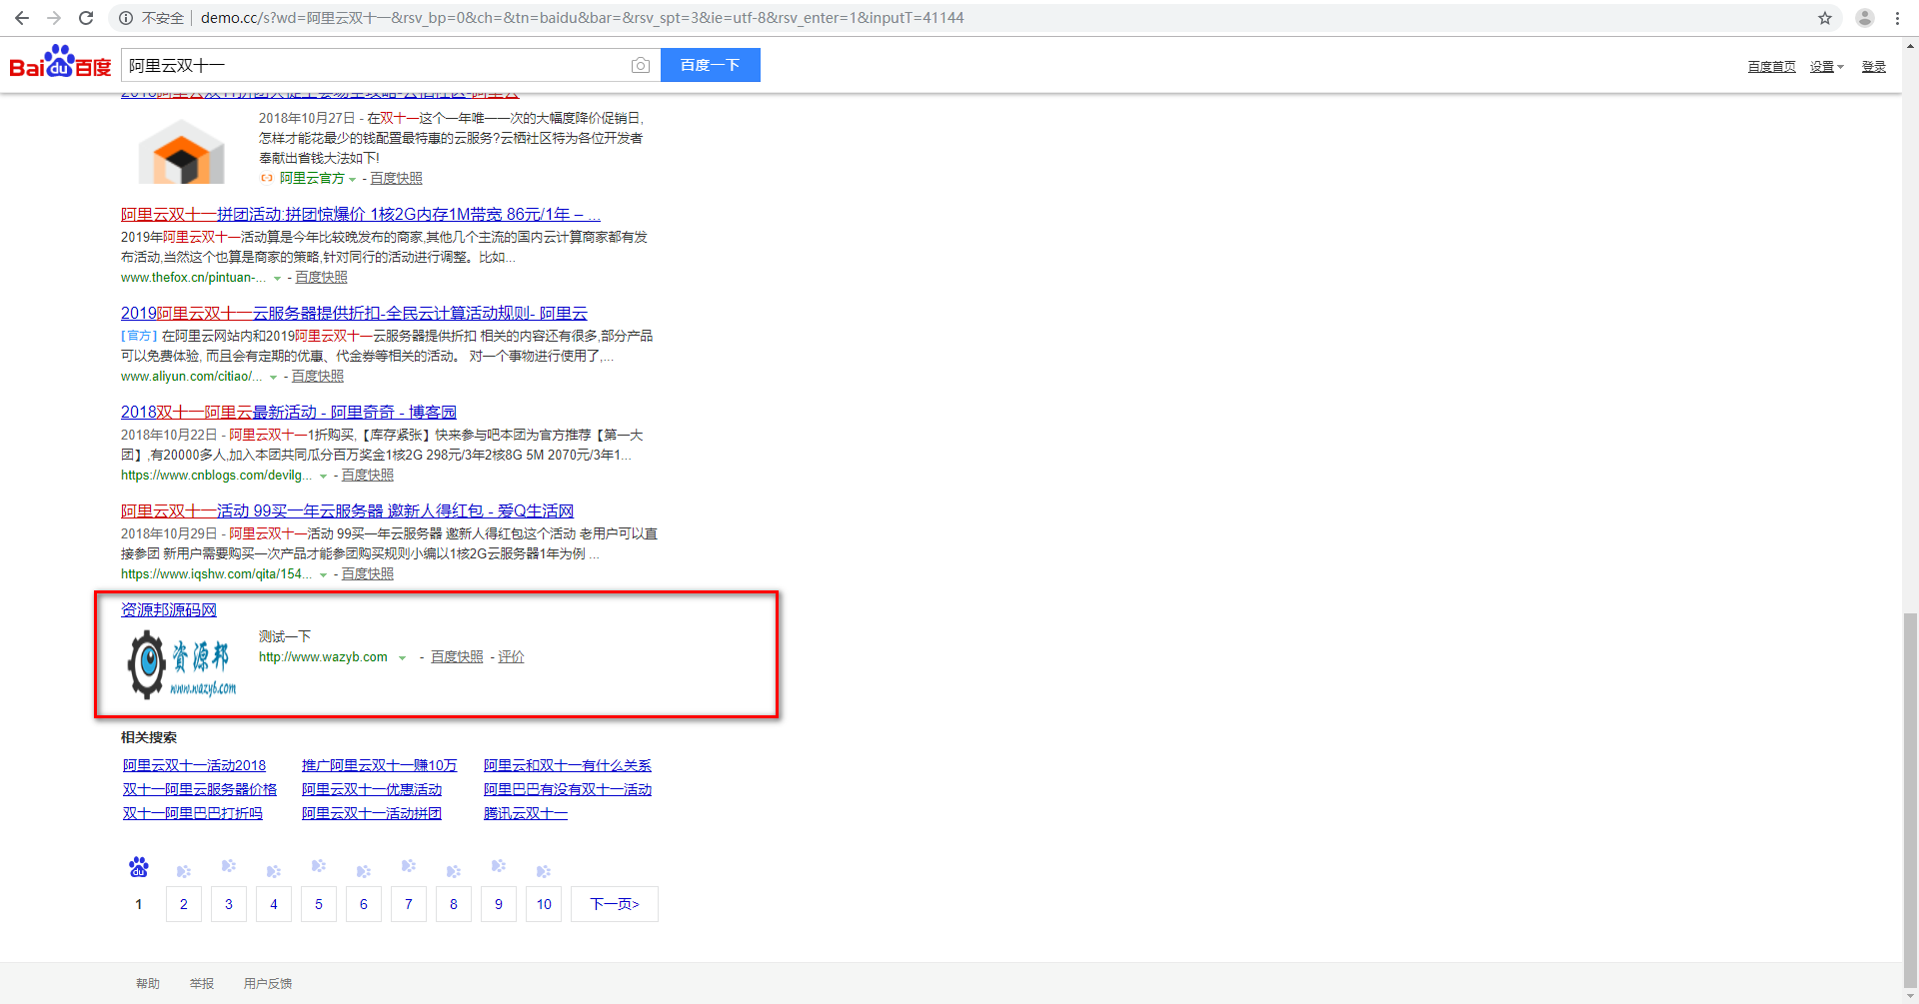Open 百度快照 for wazyb.com result
This screenshot has width=1919, height=1004.
pyautogui.click(x=457, y=657)
